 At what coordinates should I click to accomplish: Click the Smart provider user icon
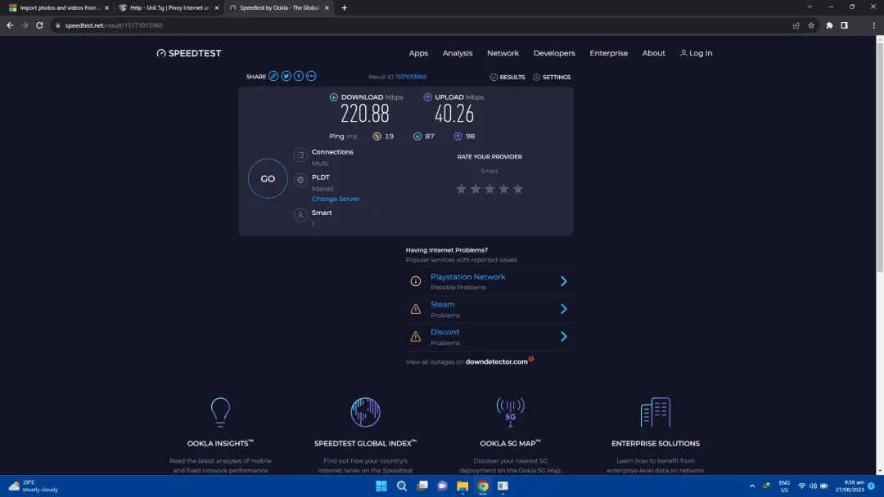point(300,215)
